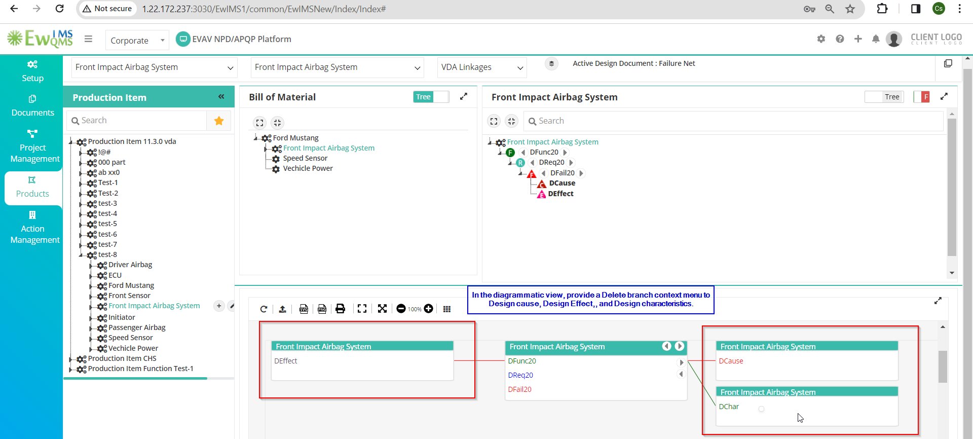Click right arrow next to DFail20 in tree
Viewport: 973px width, 439px height.
(581, 173)
